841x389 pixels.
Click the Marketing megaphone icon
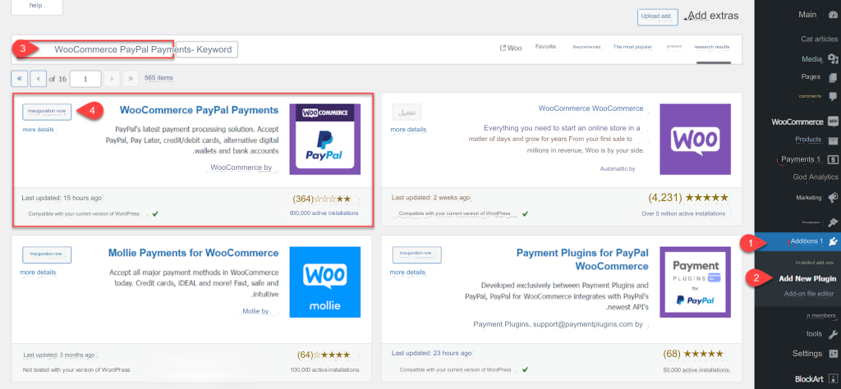click(x=833, y=197)
